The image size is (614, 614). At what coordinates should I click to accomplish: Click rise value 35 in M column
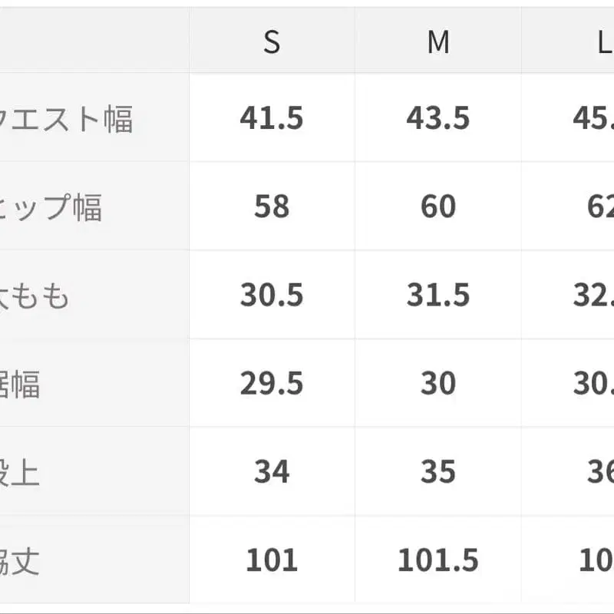[x=438, y=472]
